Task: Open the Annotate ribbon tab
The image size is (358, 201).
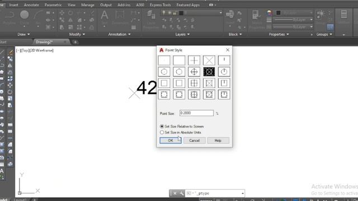Action: pyautogui.click(x=31, y=5)
